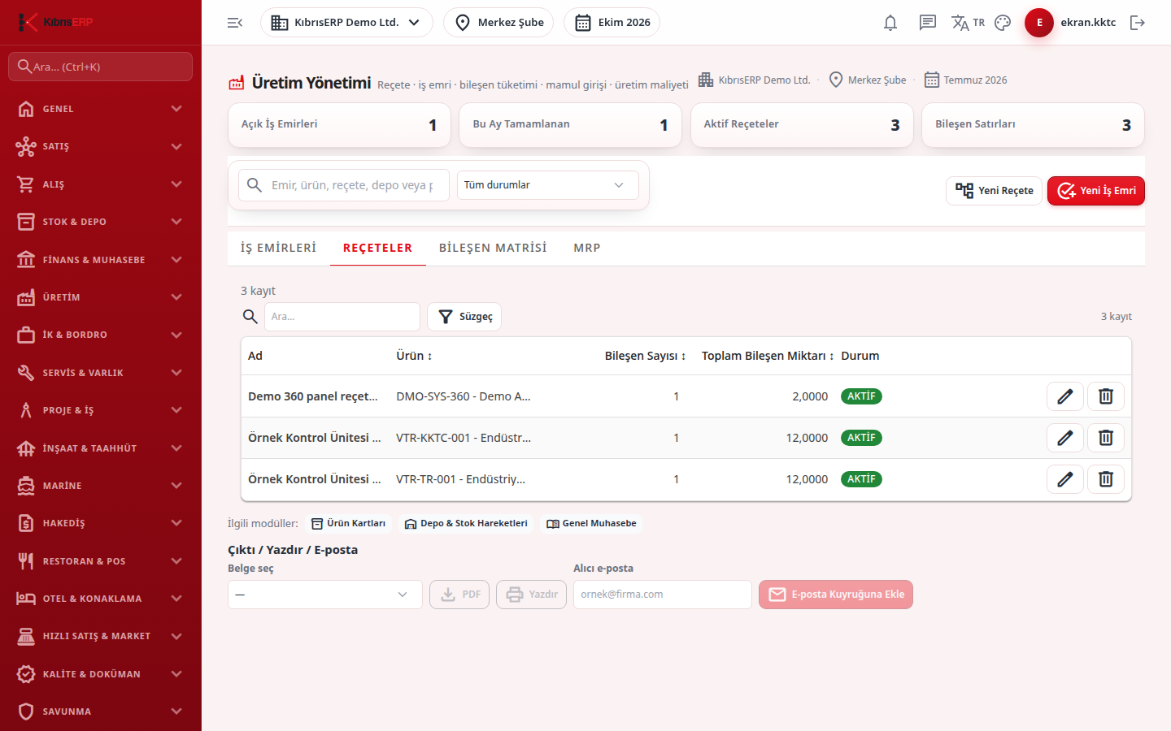1171x731 pixels.
Task: Open the Belge seç document dropdown
Action: pos(325,595)
